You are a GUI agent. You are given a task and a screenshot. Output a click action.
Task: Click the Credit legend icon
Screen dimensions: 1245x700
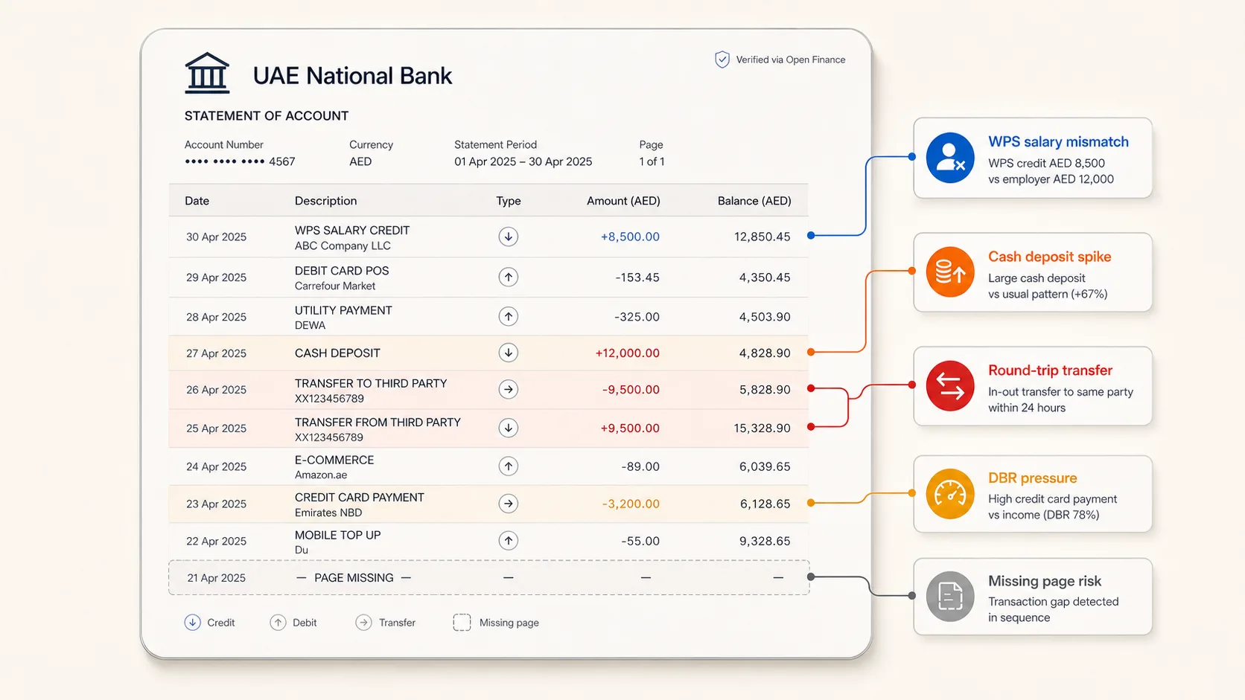[x=192, y=623]
